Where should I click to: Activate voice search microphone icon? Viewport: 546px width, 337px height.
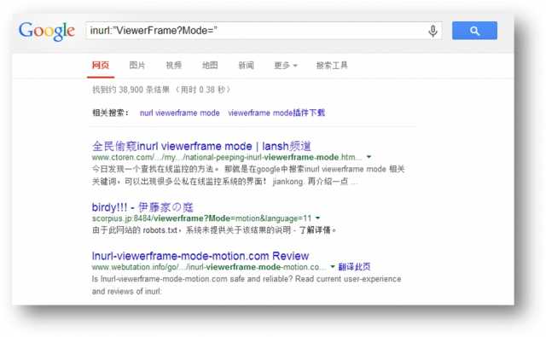click(x=433, y=31)
